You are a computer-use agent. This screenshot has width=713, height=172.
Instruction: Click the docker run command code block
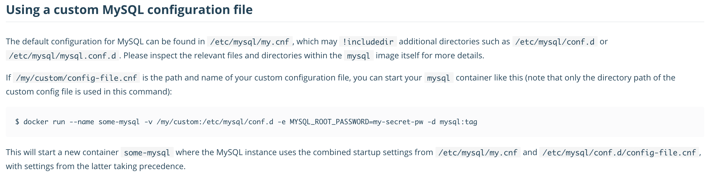click(355, 122)
